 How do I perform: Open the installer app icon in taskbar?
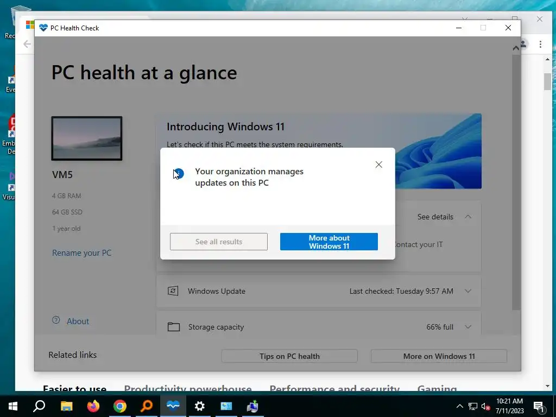pos(253,406)
